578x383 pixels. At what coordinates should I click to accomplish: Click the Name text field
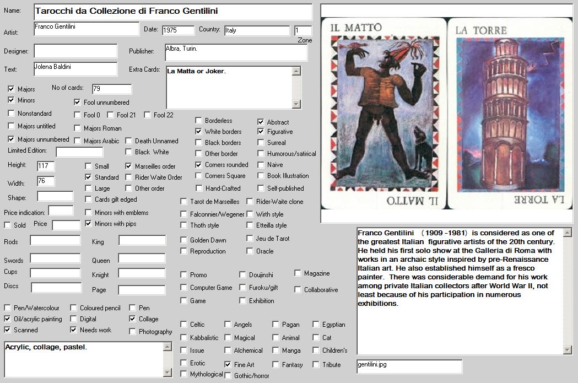click(x=172, y=12)
